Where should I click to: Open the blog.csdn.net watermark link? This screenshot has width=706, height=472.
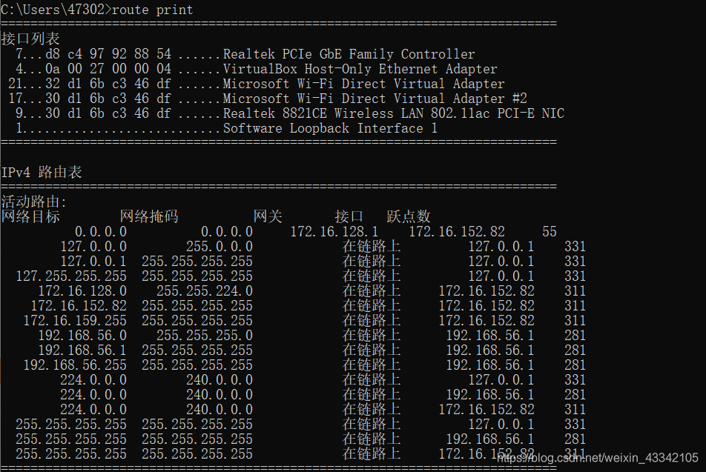pyautogui.click(x=597, y=459)
